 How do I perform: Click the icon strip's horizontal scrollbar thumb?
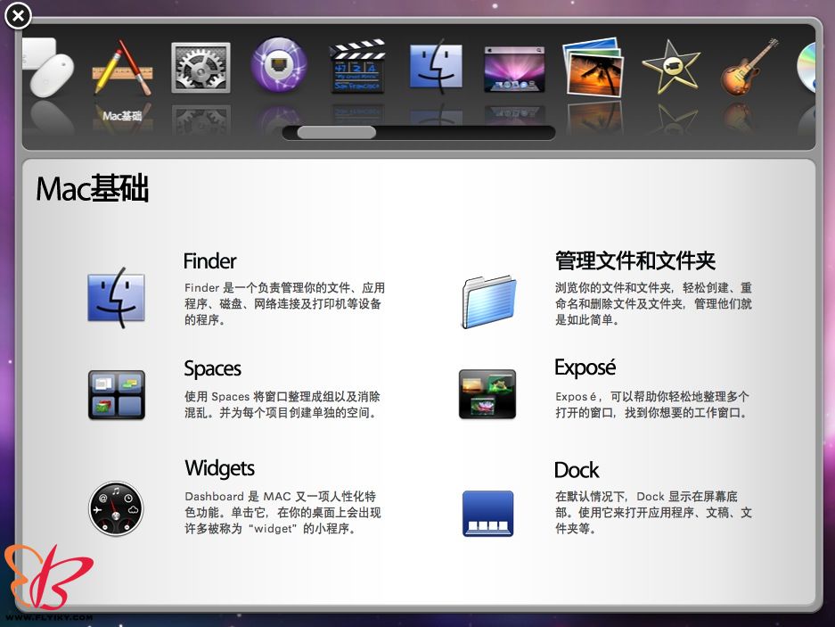point(337,132)
